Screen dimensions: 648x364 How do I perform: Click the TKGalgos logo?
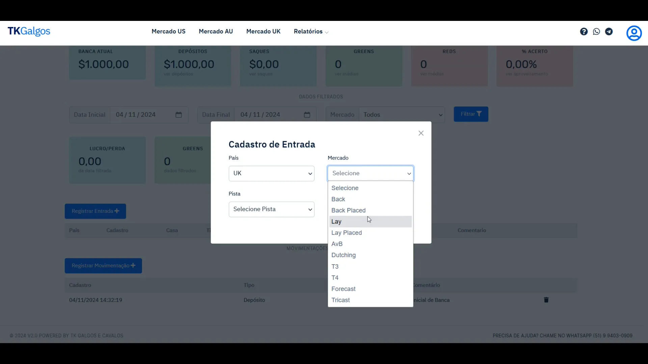click(29, 31)
